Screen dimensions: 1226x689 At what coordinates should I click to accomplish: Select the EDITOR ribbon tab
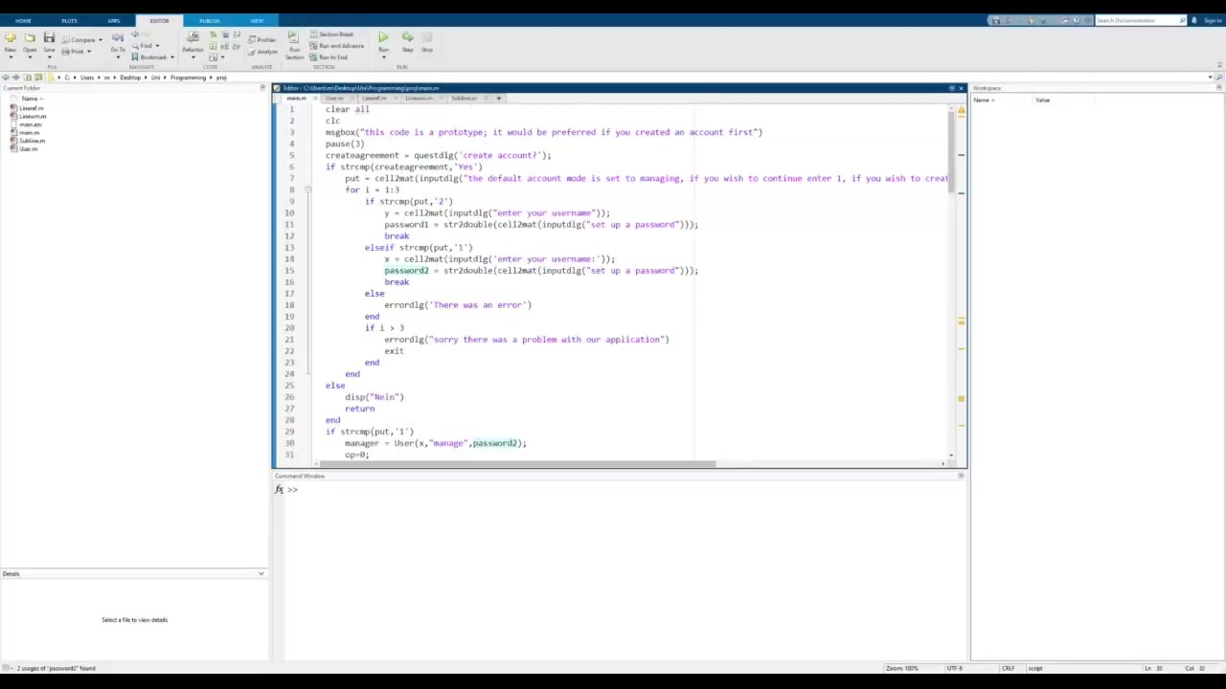[x=159, y=20]
